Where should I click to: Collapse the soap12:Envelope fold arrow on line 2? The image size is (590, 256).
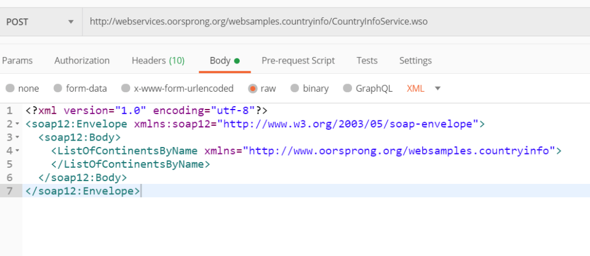point(18,124)
